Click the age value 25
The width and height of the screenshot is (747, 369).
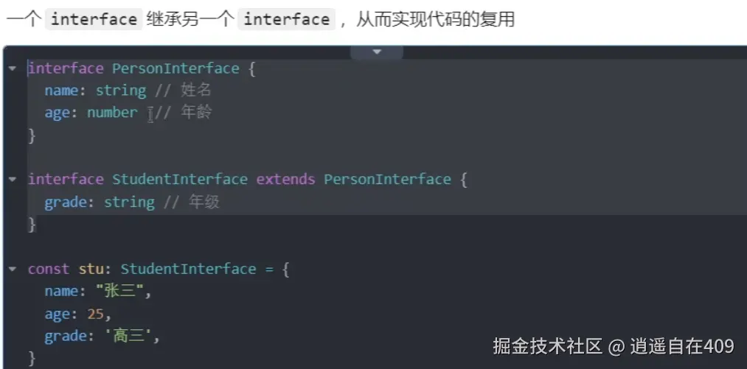coord(95,314)
